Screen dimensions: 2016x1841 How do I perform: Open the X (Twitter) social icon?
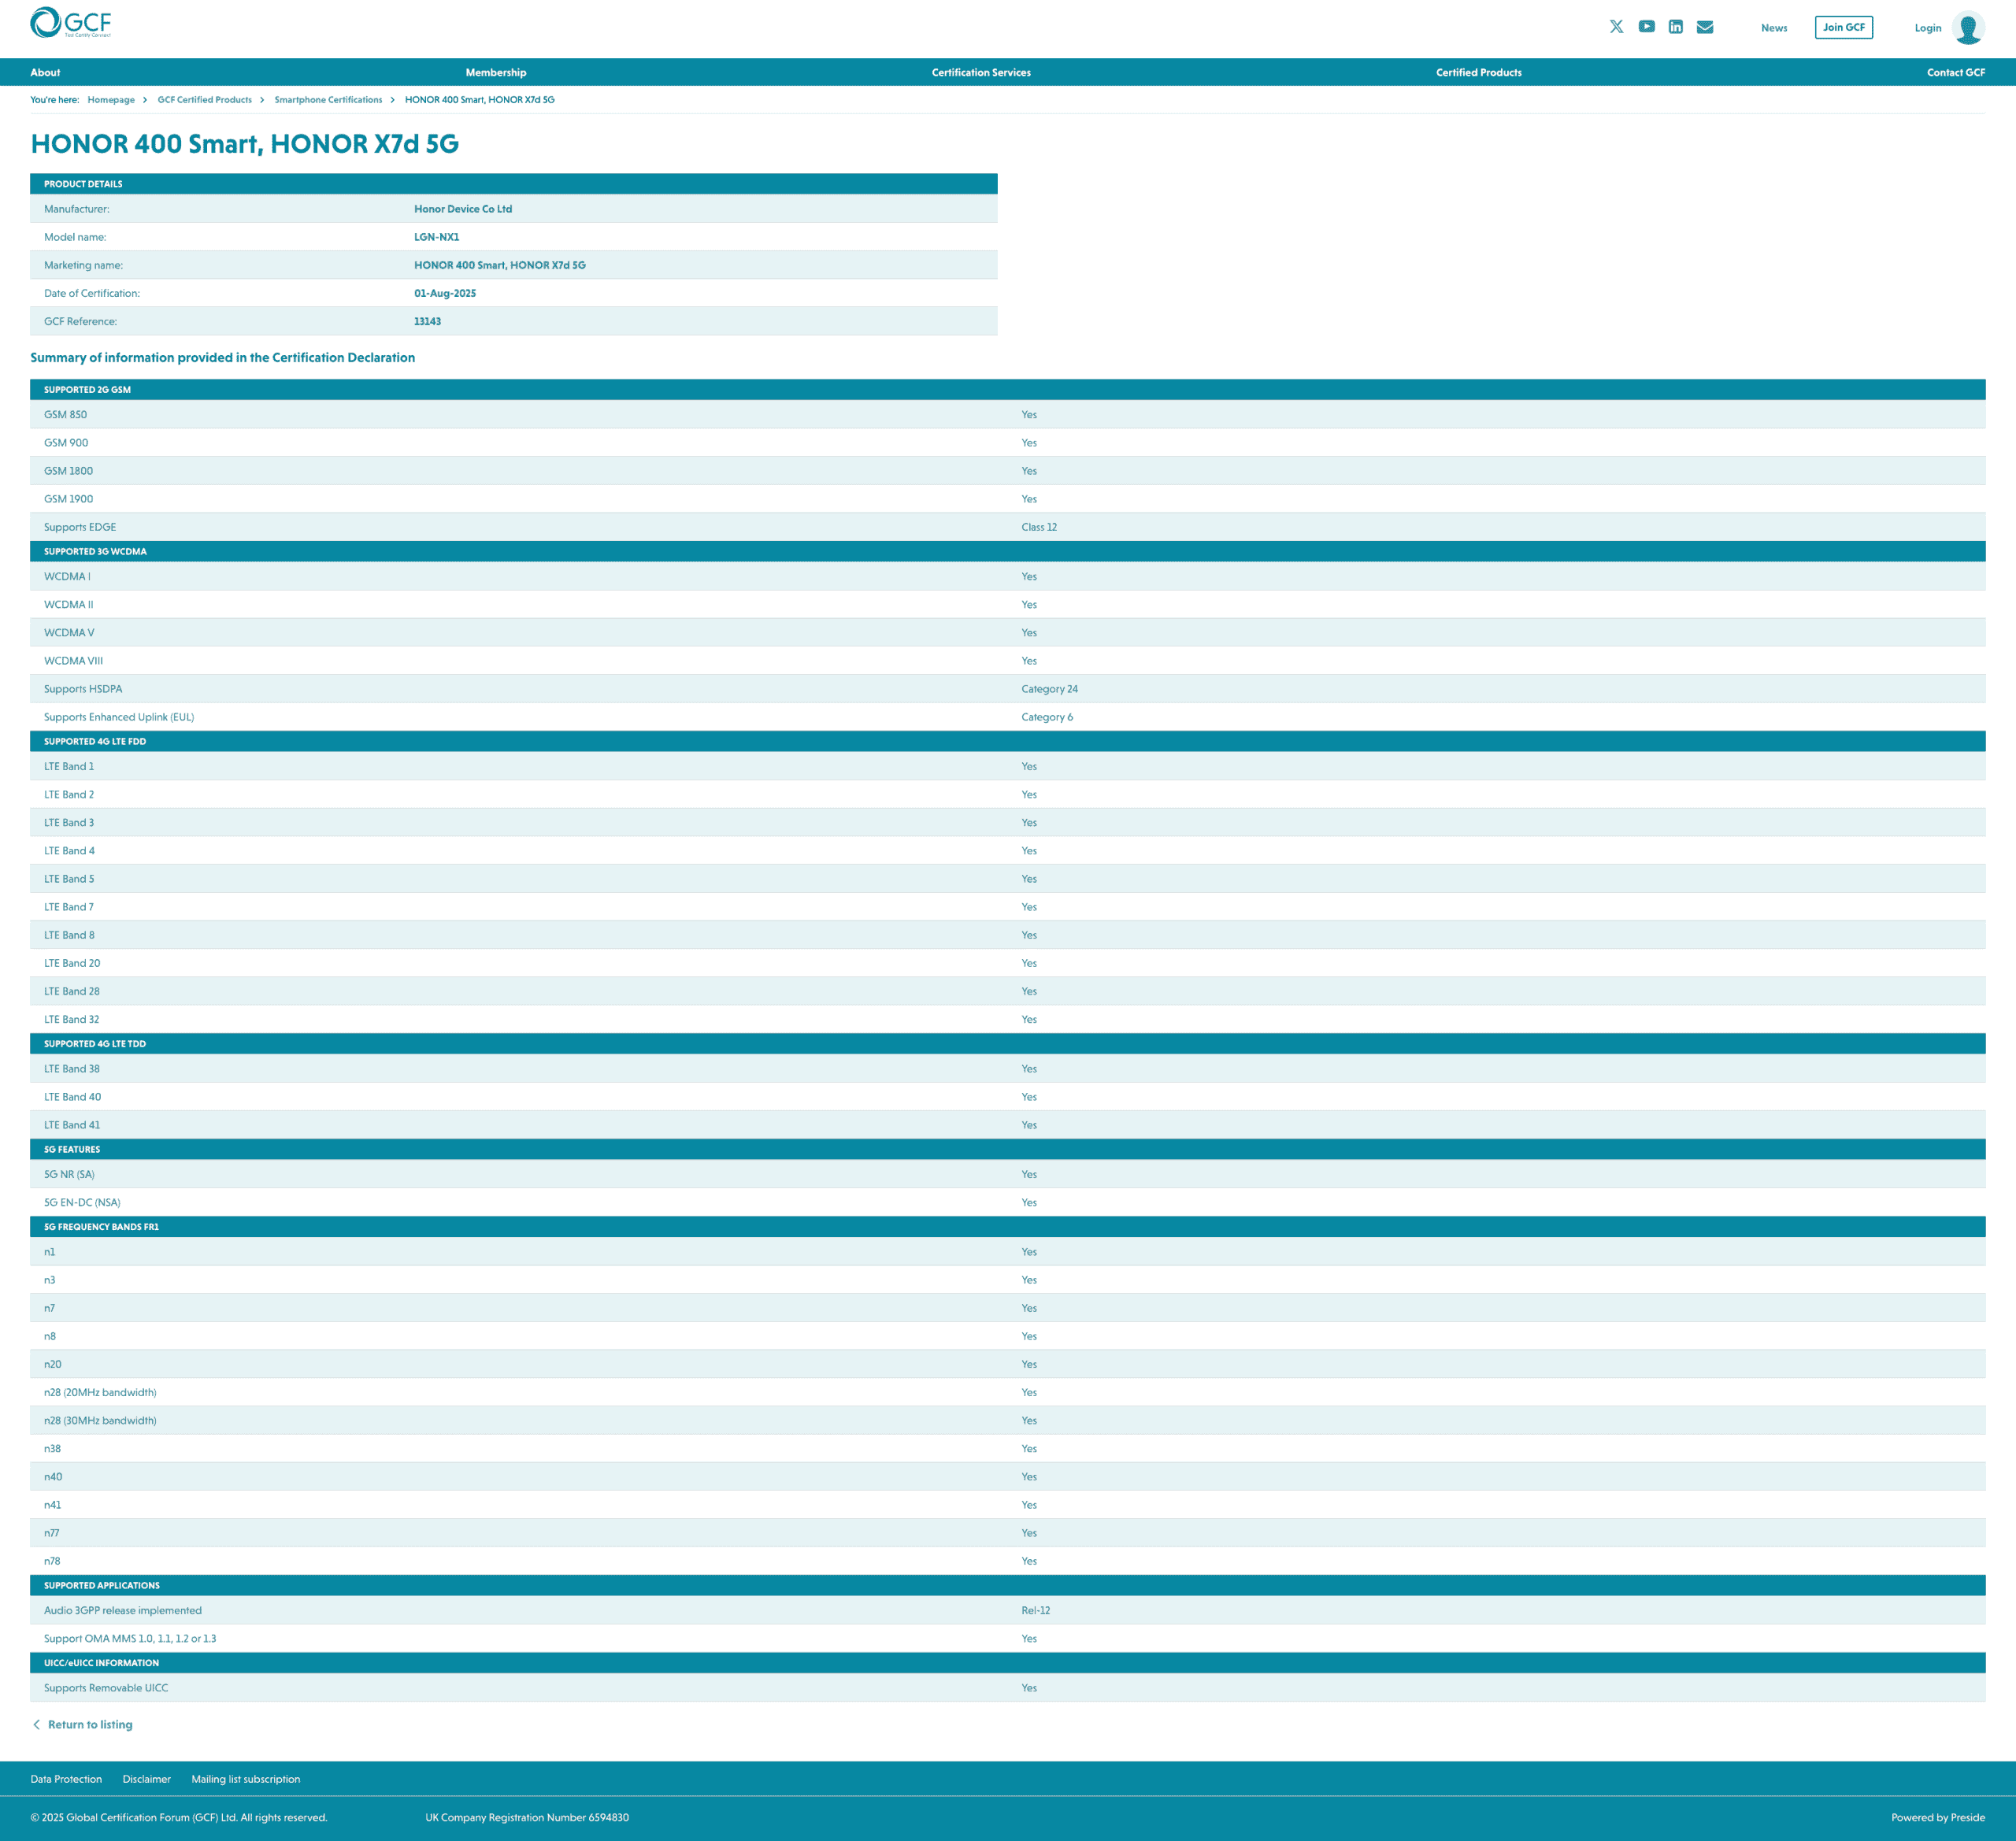click(1616, 27)
